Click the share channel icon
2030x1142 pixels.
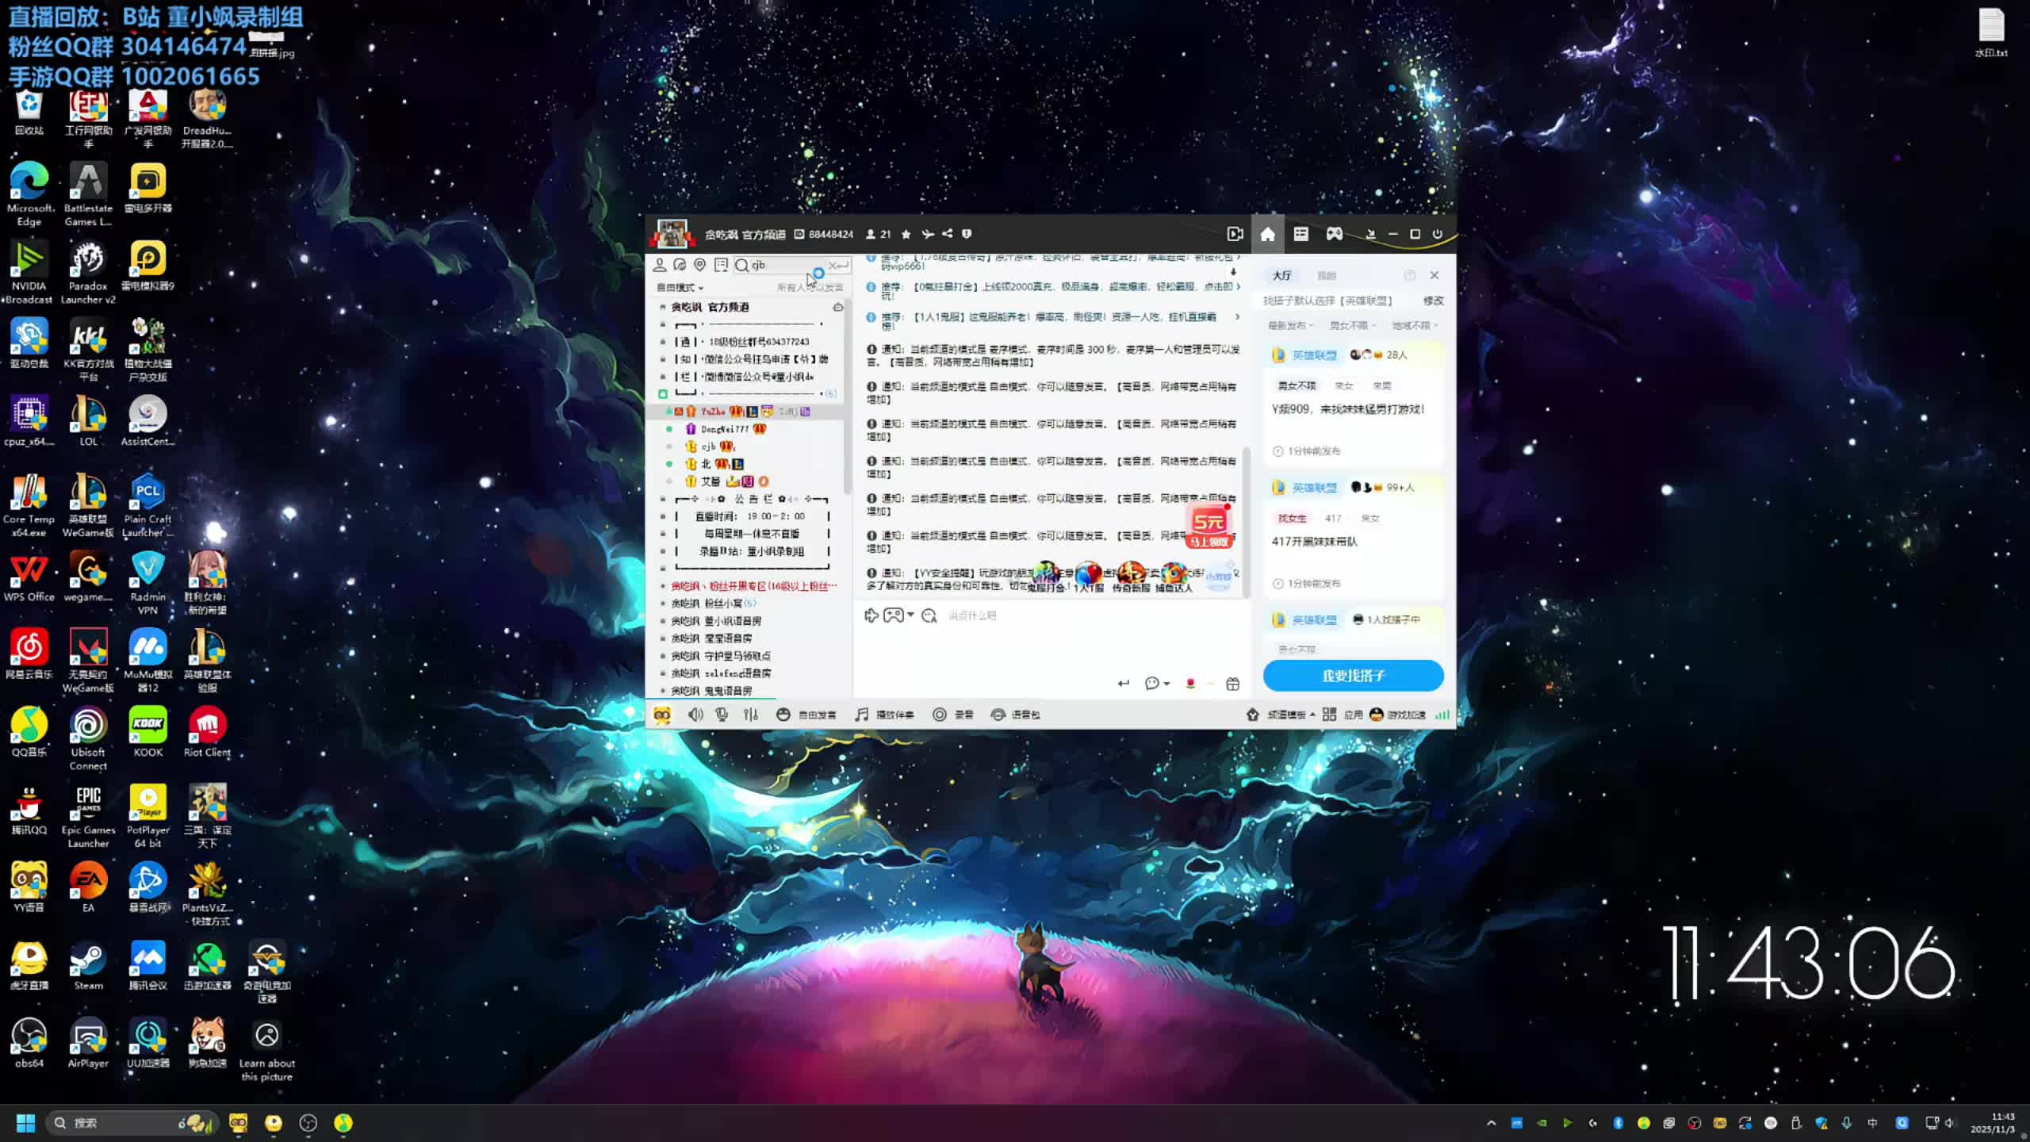[947, 234]
